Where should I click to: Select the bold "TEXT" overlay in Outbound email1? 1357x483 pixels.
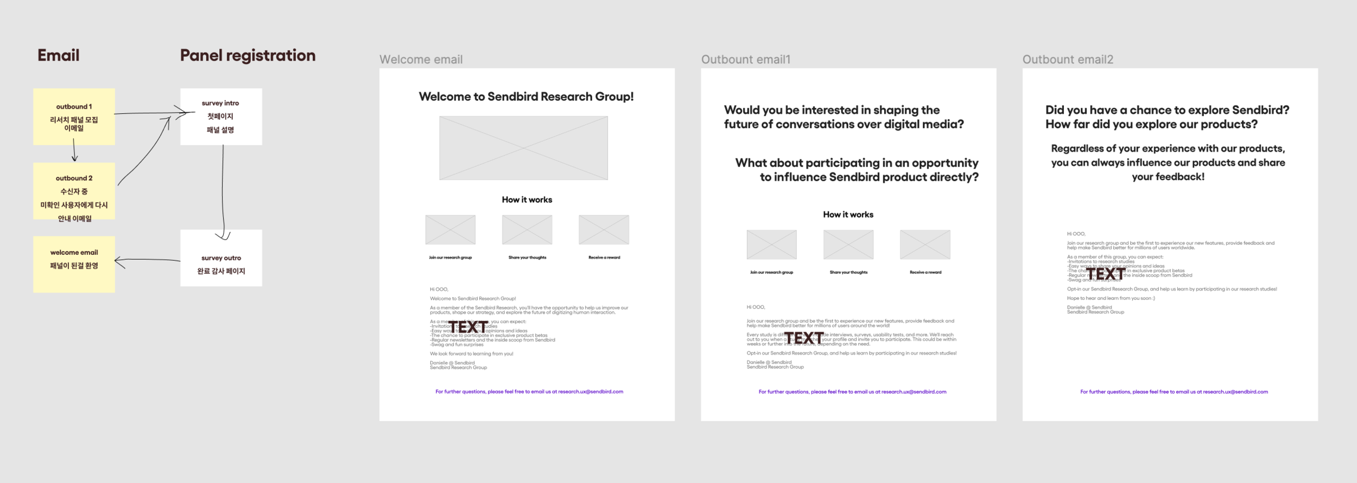click(804, 338)
